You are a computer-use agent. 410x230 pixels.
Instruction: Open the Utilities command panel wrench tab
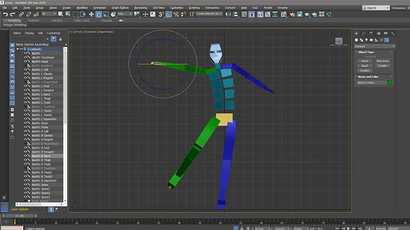[393, 34]
